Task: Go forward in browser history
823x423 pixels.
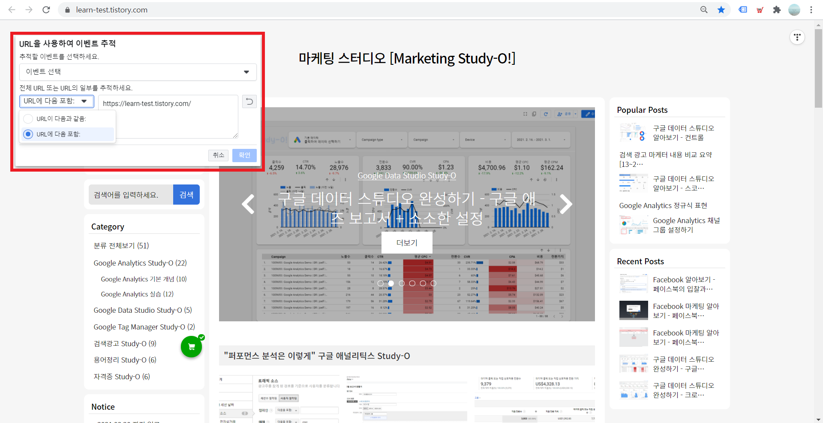Action: tap(29, 9)
